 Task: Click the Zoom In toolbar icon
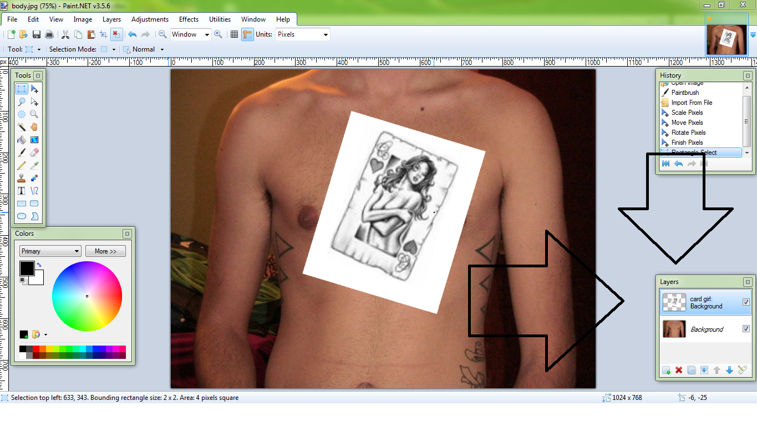219,34
